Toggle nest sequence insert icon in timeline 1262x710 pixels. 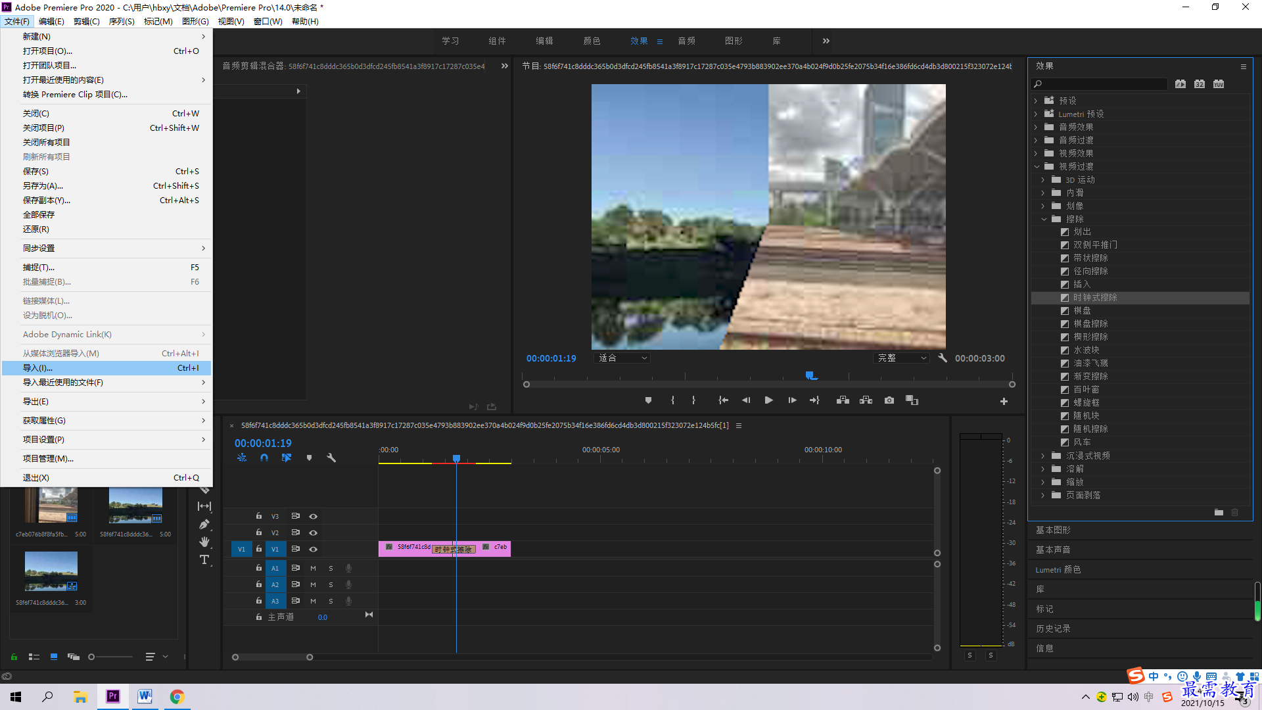pyautogui.click(x=242, y=458)
